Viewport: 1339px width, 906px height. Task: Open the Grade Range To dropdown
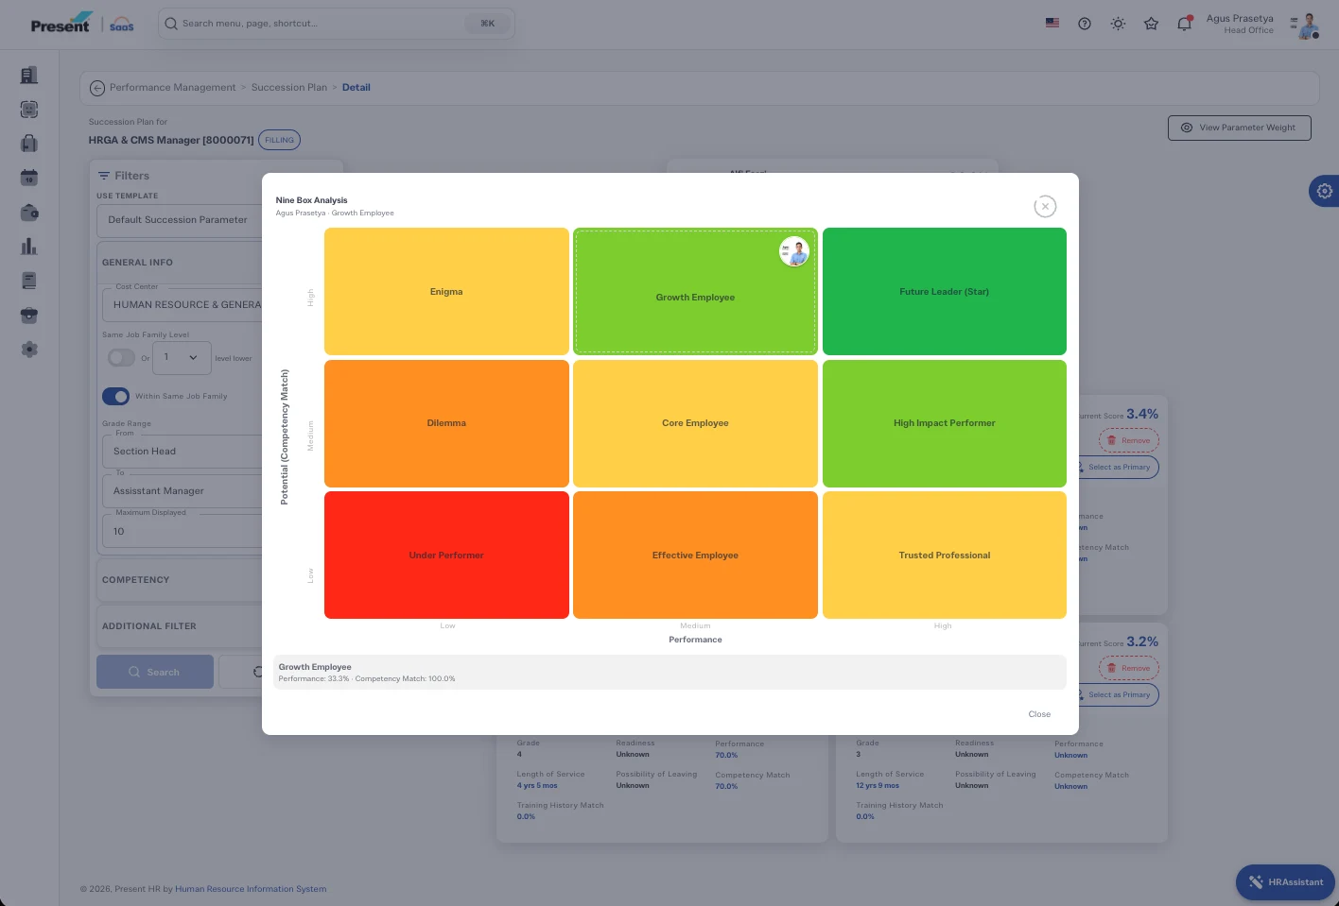click(182, 491)
